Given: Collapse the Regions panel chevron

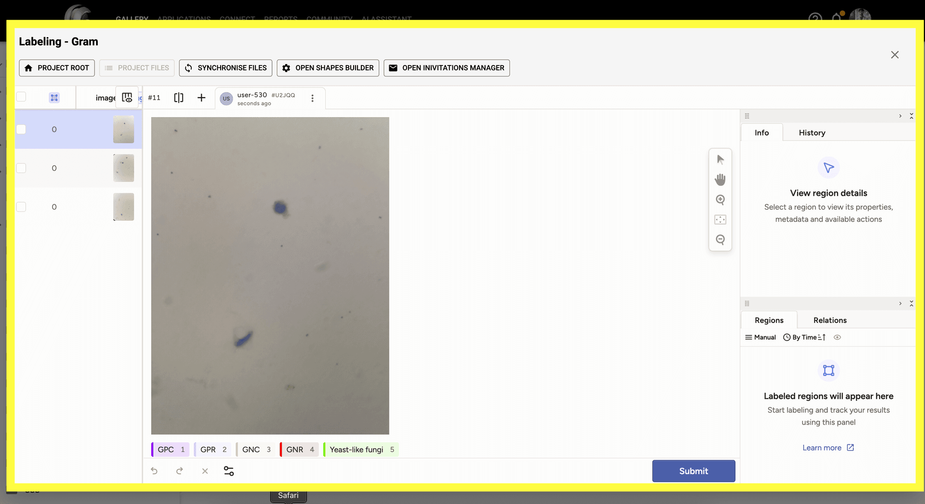Looking at the screenshot, I should click(900, 304).
